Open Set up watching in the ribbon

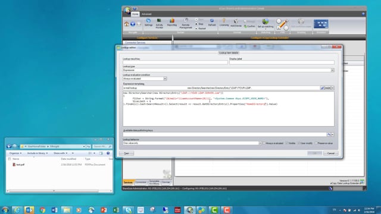pyautogui.click(x=266, y=23)
